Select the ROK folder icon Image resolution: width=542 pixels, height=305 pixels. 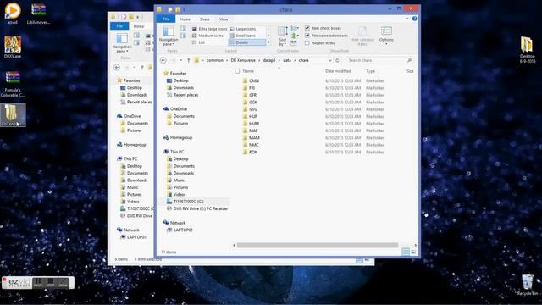pyautogui.click(x=245, y=152)
